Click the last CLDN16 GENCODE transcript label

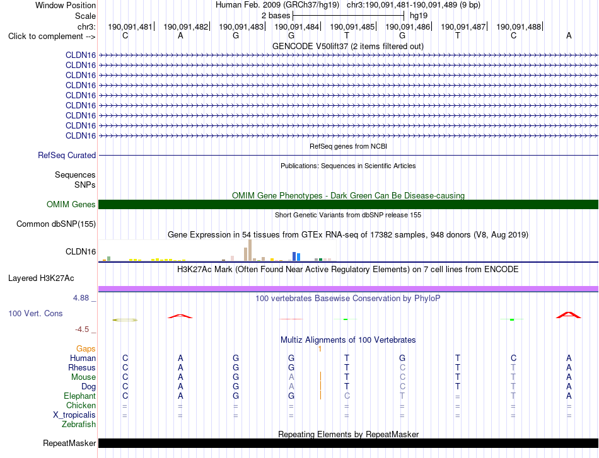click(81, 136)
